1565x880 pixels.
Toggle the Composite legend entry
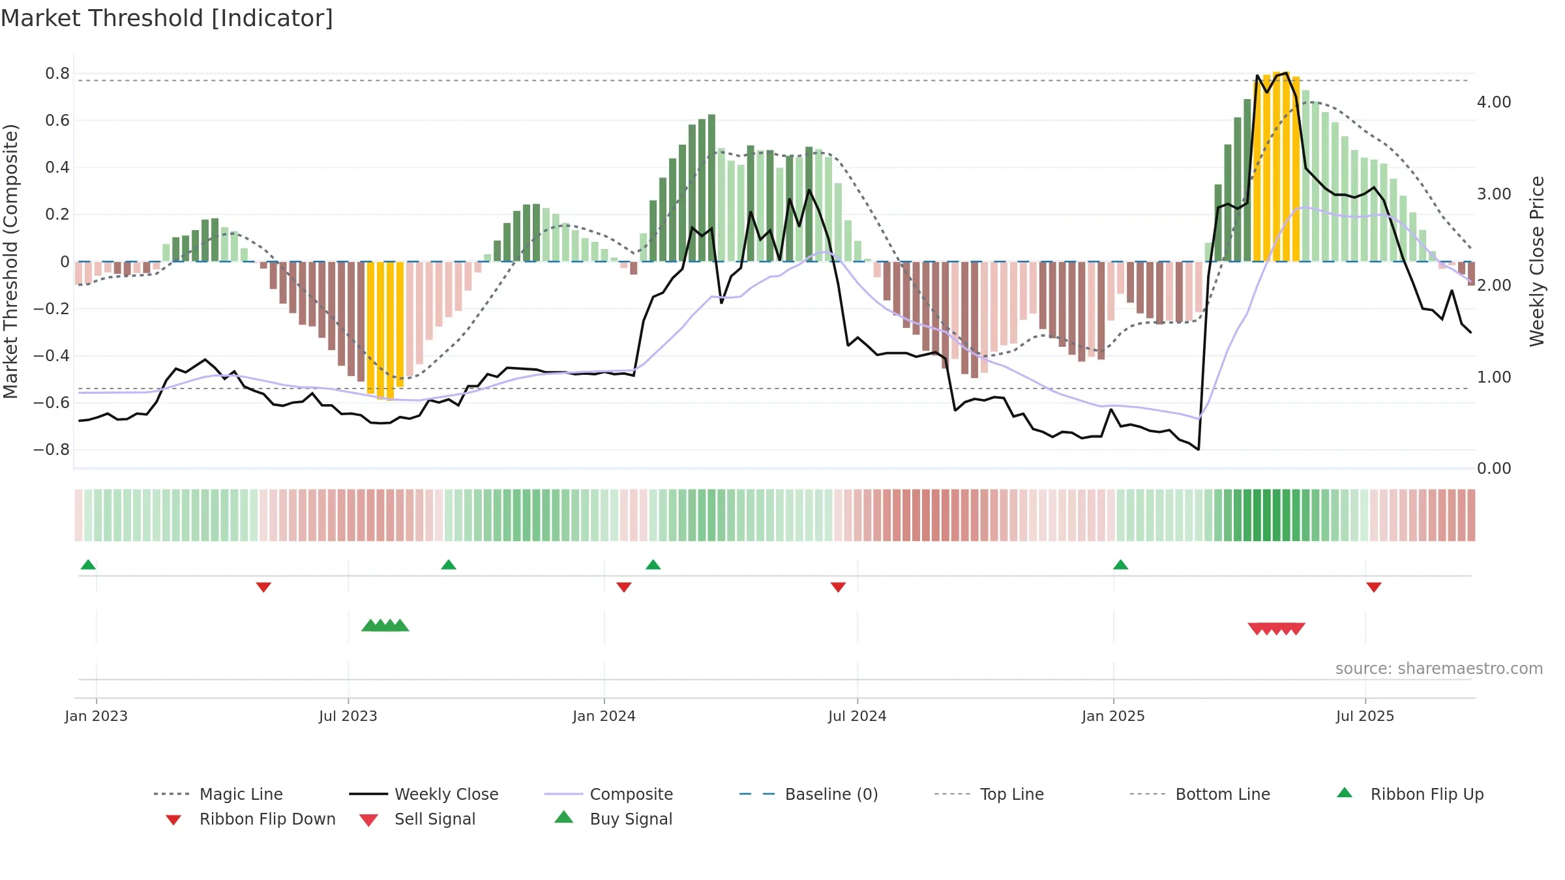(608, 794)
